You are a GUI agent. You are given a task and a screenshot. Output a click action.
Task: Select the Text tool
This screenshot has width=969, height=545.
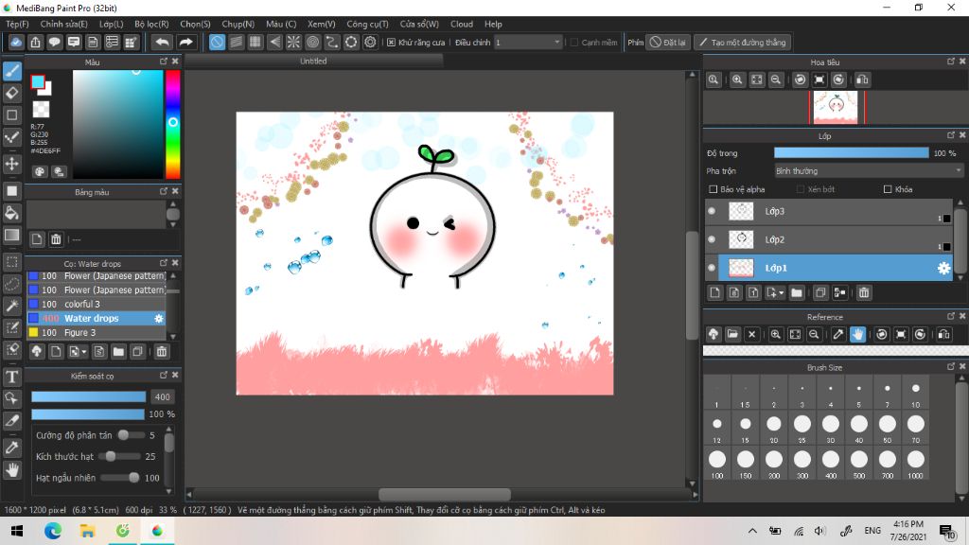click(12, 378)
